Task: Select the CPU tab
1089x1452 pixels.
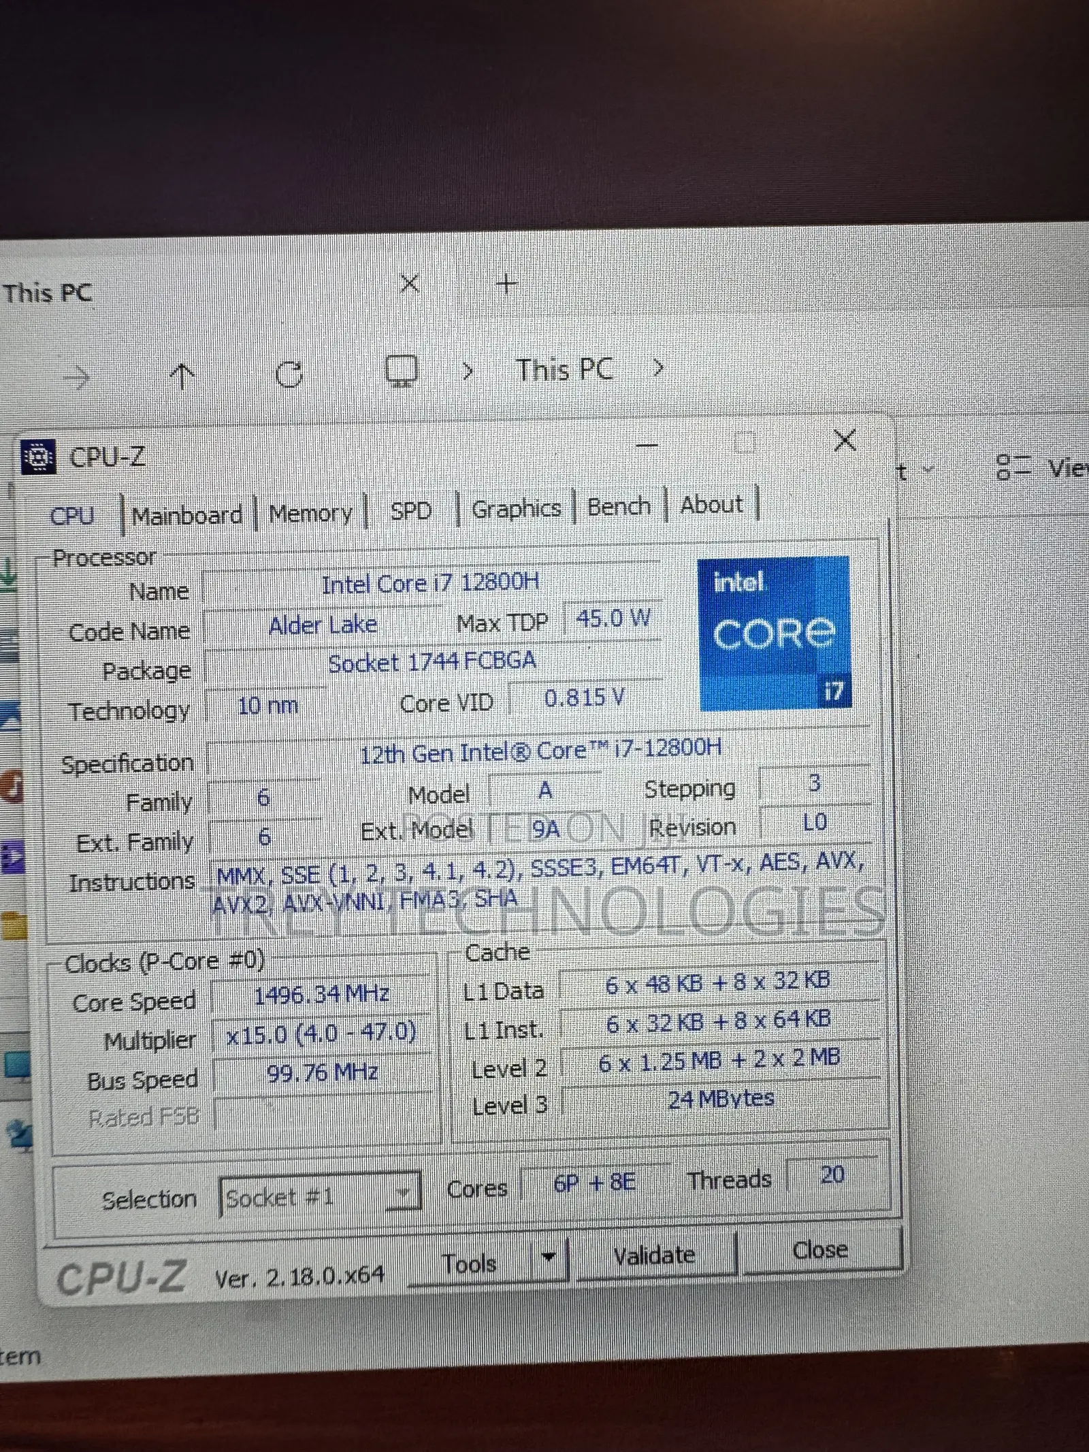Action: (x=72, y=516)
